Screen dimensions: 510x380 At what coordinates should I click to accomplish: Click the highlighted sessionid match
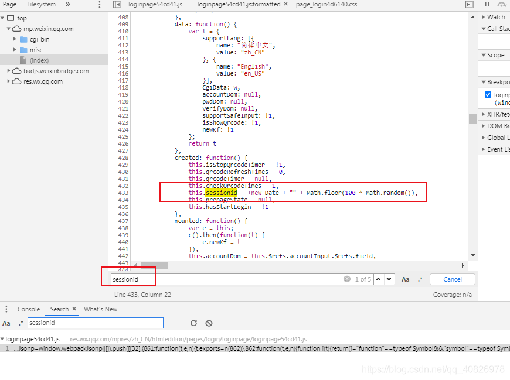click(221, 193)
